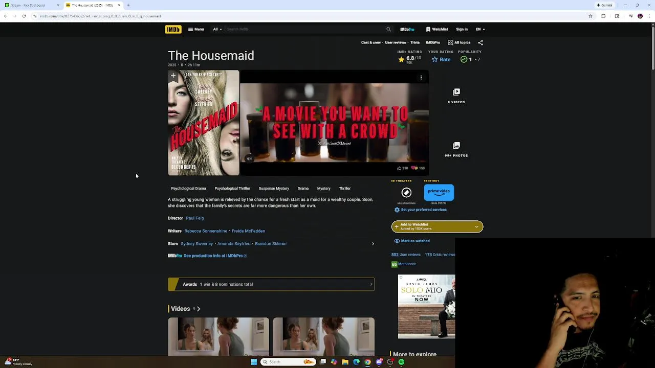Screen dimensions: 655x368
Task: Open the 552 User reviews link
Action: click(x=406, y=255)
